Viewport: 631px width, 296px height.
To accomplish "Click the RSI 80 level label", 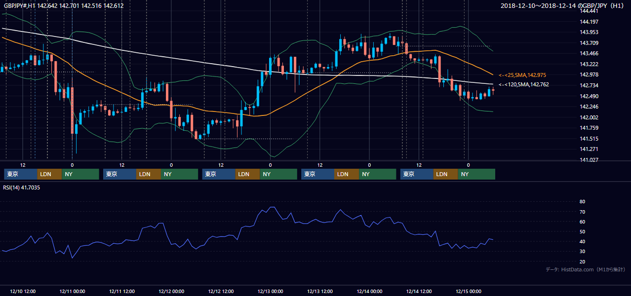I will click(582, 202).
